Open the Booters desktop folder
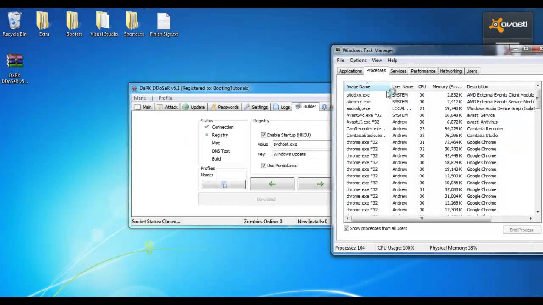The height and width of the screenshot is (305, 543). click(74, 24)
